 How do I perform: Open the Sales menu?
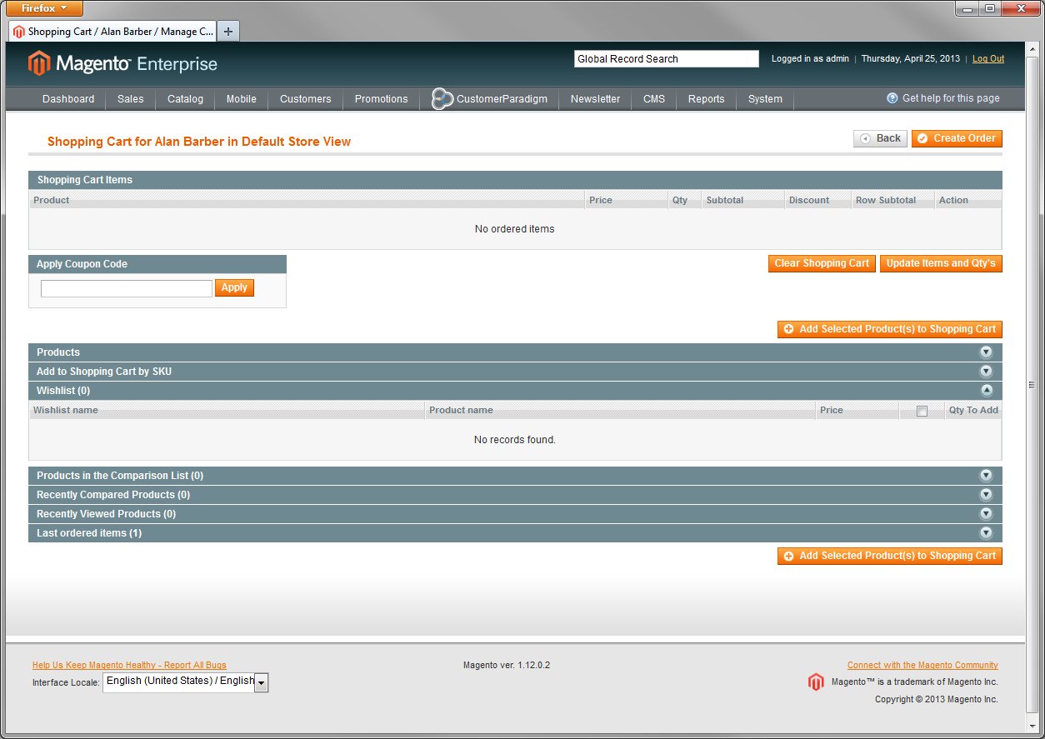[x=131, y=99]
